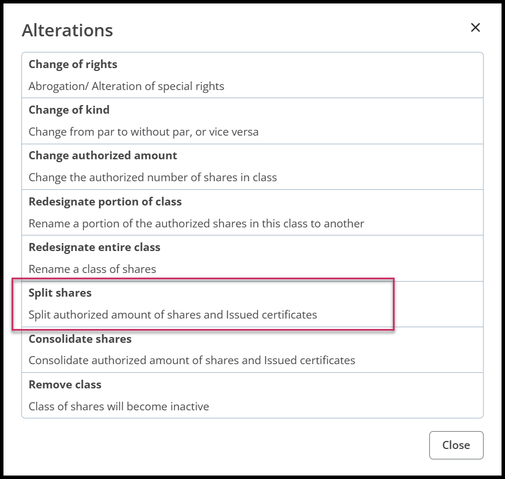Choose Redesignate portion of class
The width and height of the screenshot is (505, 479).
(x=105, y=202)
